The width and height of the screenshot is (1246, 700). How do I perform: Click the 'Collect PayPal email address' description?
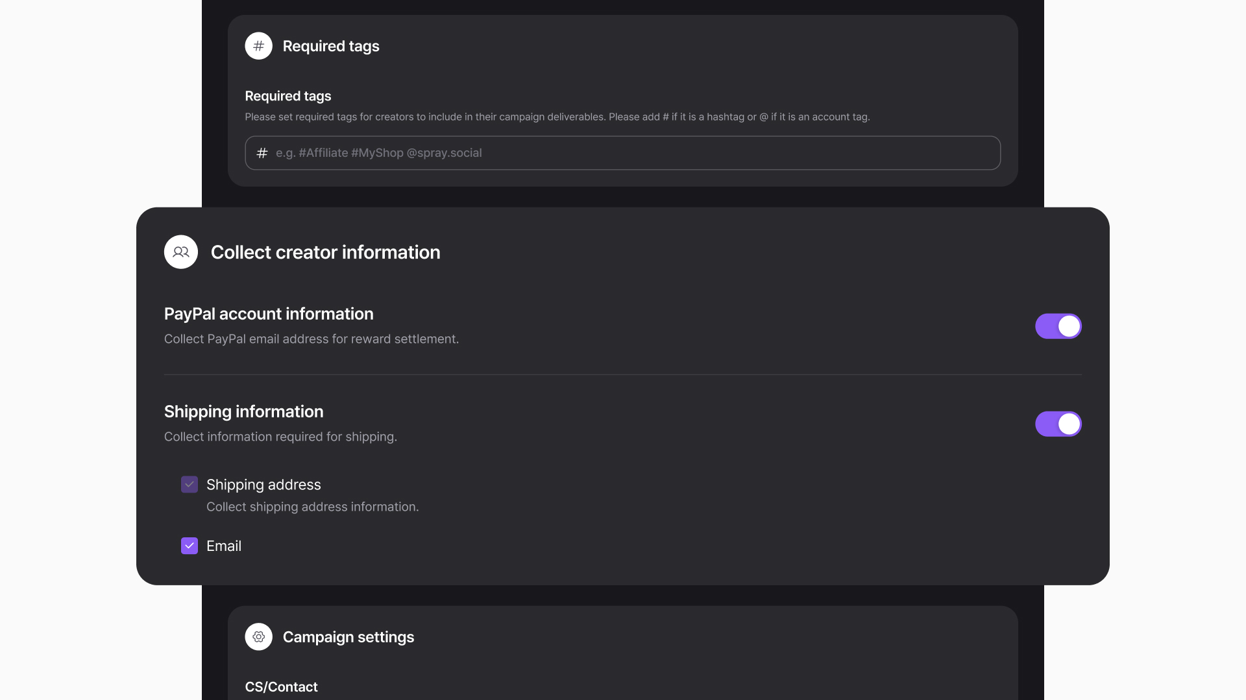(311, 339)
